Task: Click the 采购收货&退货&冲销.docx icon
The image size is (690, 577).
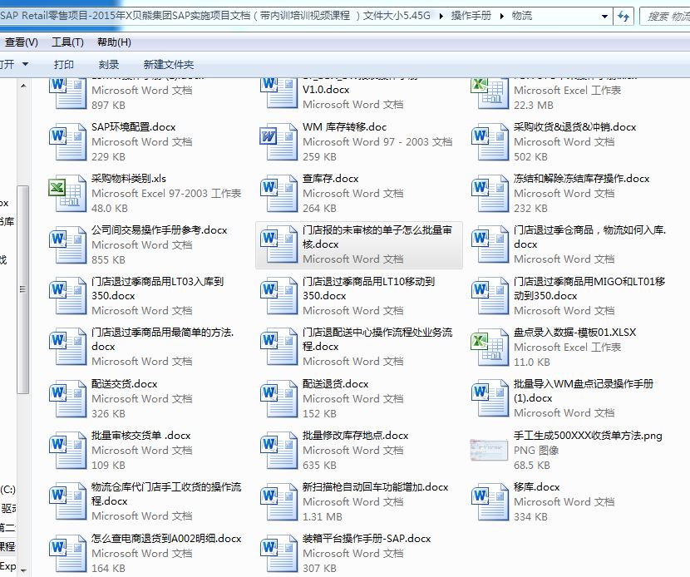Action: [490, 141]
